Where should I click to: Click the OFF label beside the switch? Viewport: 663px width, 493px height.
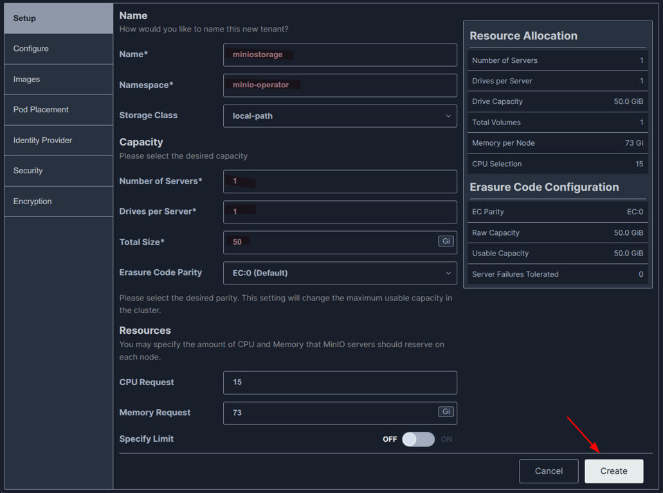390,439
